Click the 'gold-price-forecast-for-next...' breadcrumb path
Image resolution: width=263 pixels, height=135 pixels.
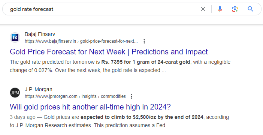pos(109,41)
